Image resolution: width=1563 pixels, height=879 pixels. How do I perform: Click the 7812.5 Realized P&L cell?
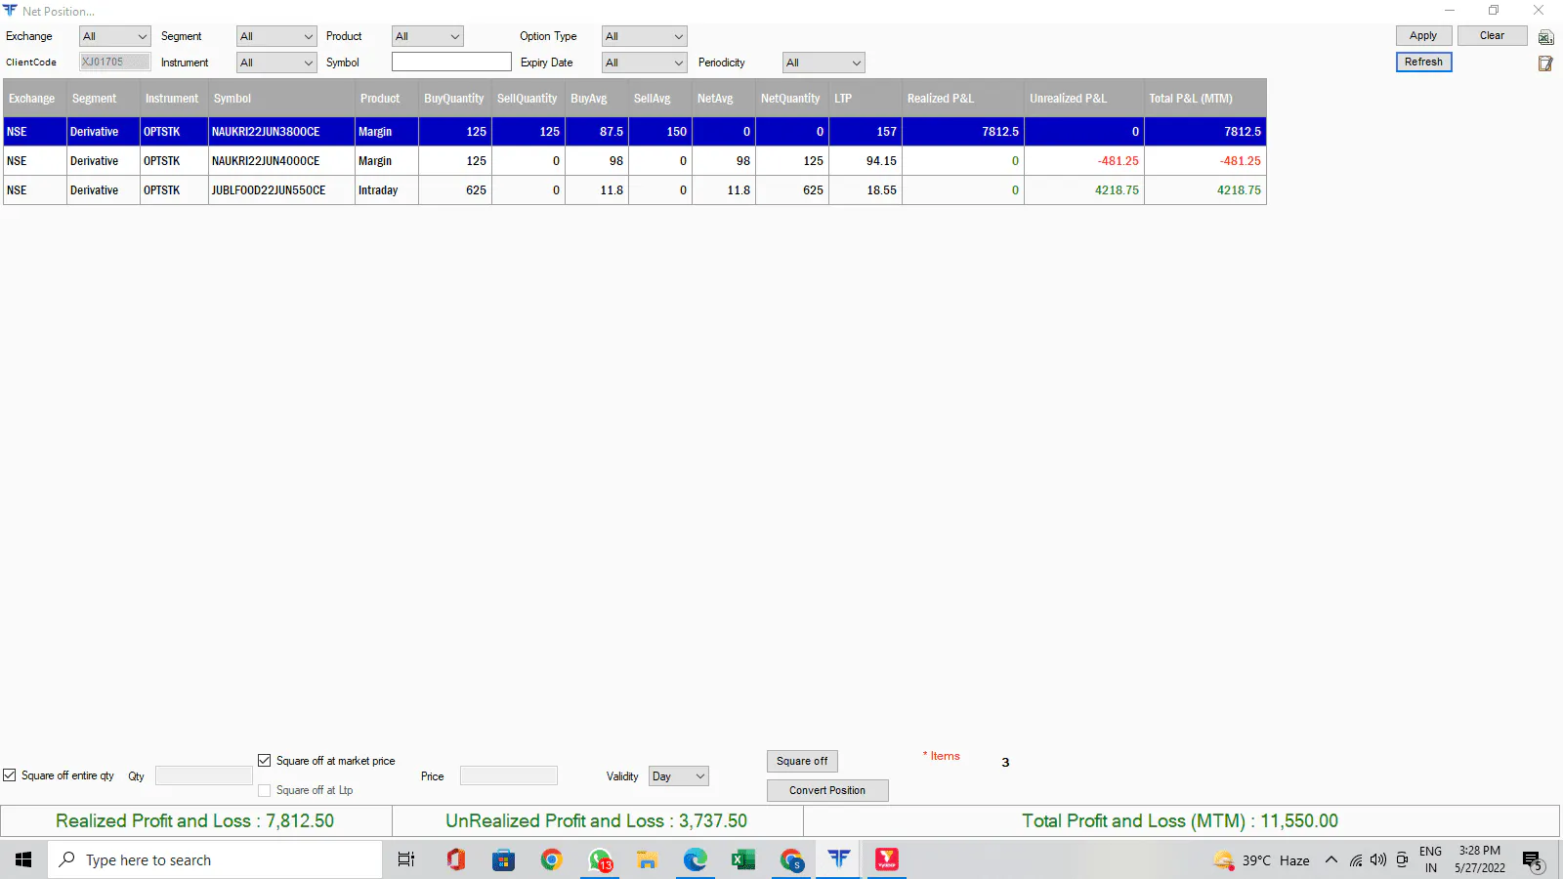coord(963,132)
